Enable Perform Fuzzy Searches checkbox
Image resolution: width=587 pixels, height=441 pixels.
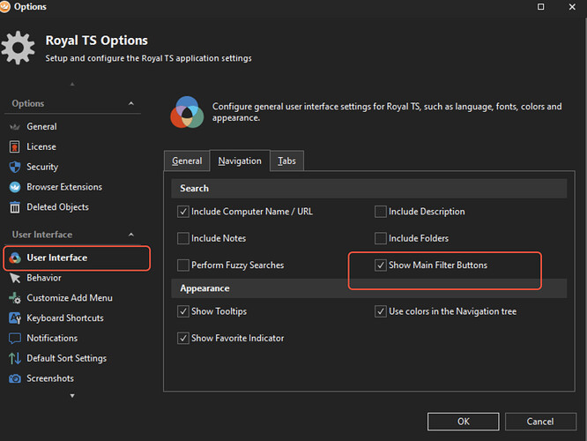point(183,265)
